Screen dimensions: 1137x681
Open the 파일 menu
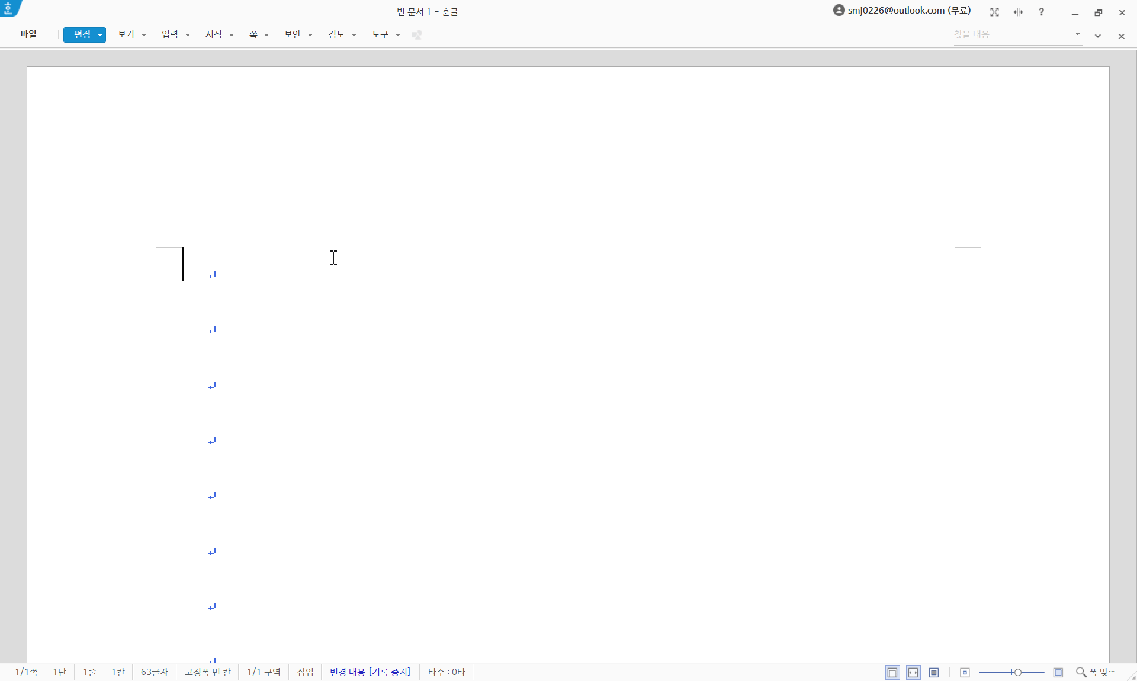pos(28,34)
